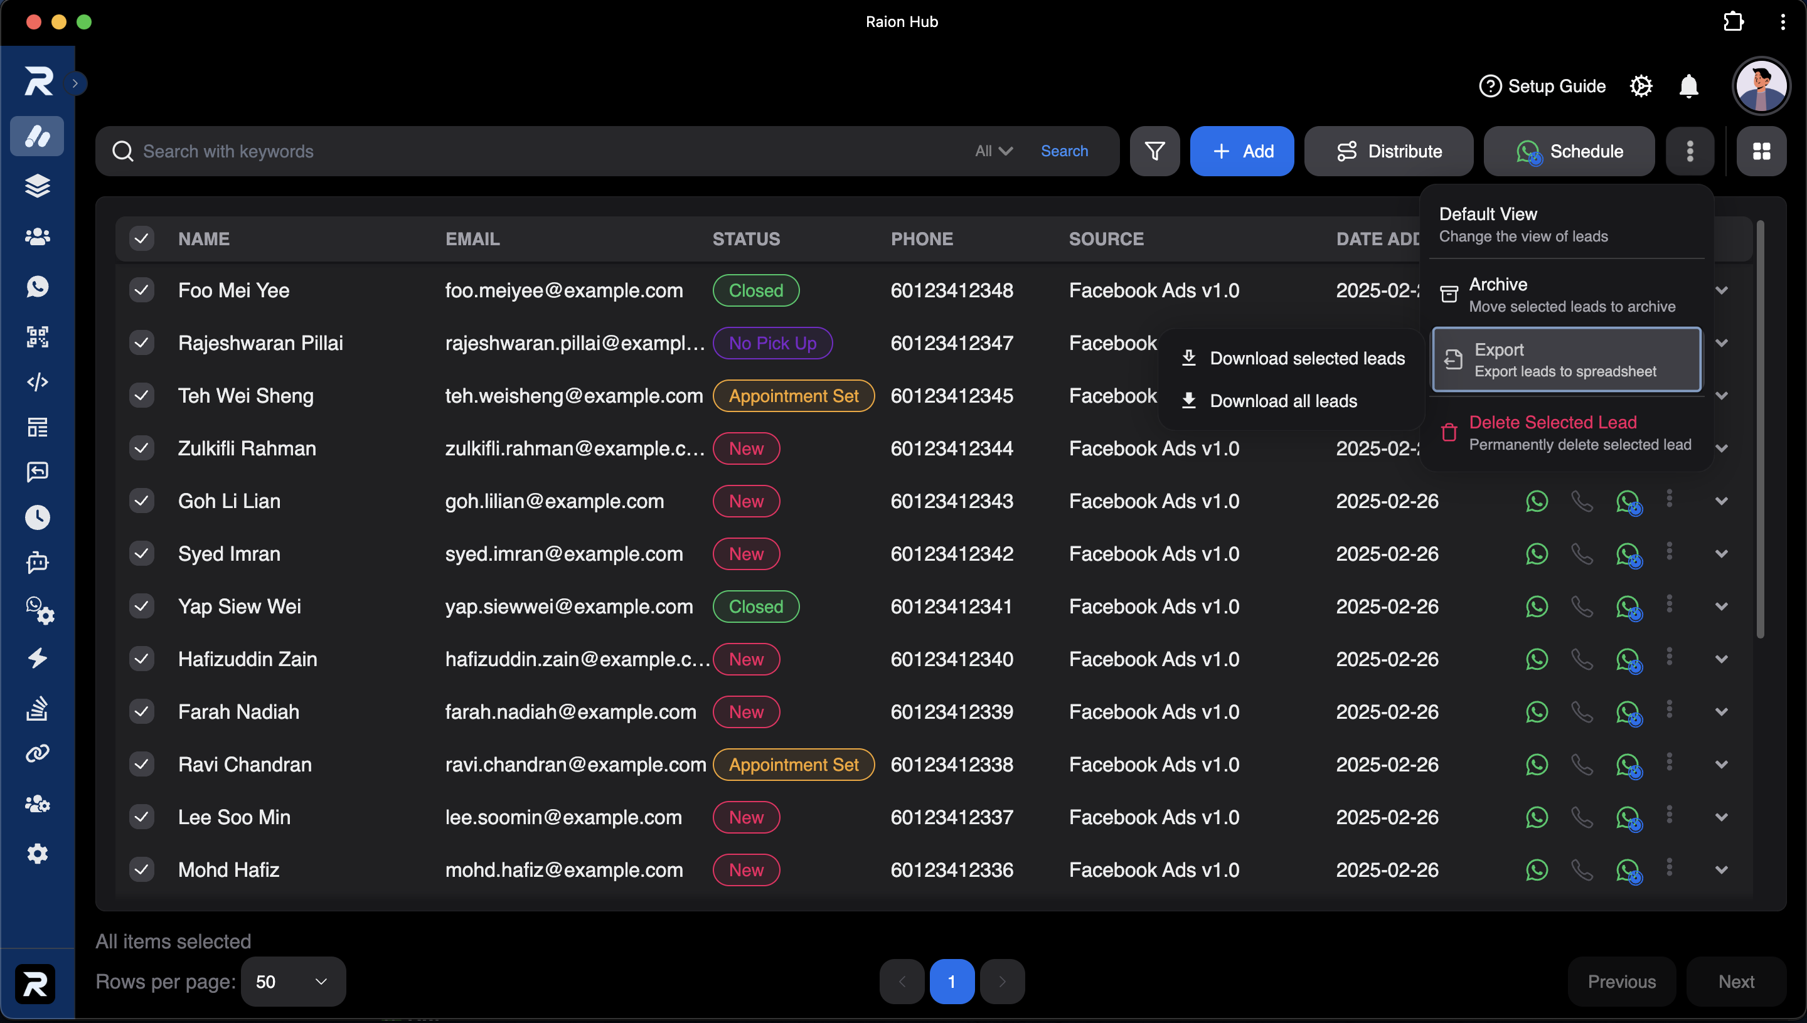1807x1023 pixels.
Task: Click Download selected leads
Action: point(1292,358)
